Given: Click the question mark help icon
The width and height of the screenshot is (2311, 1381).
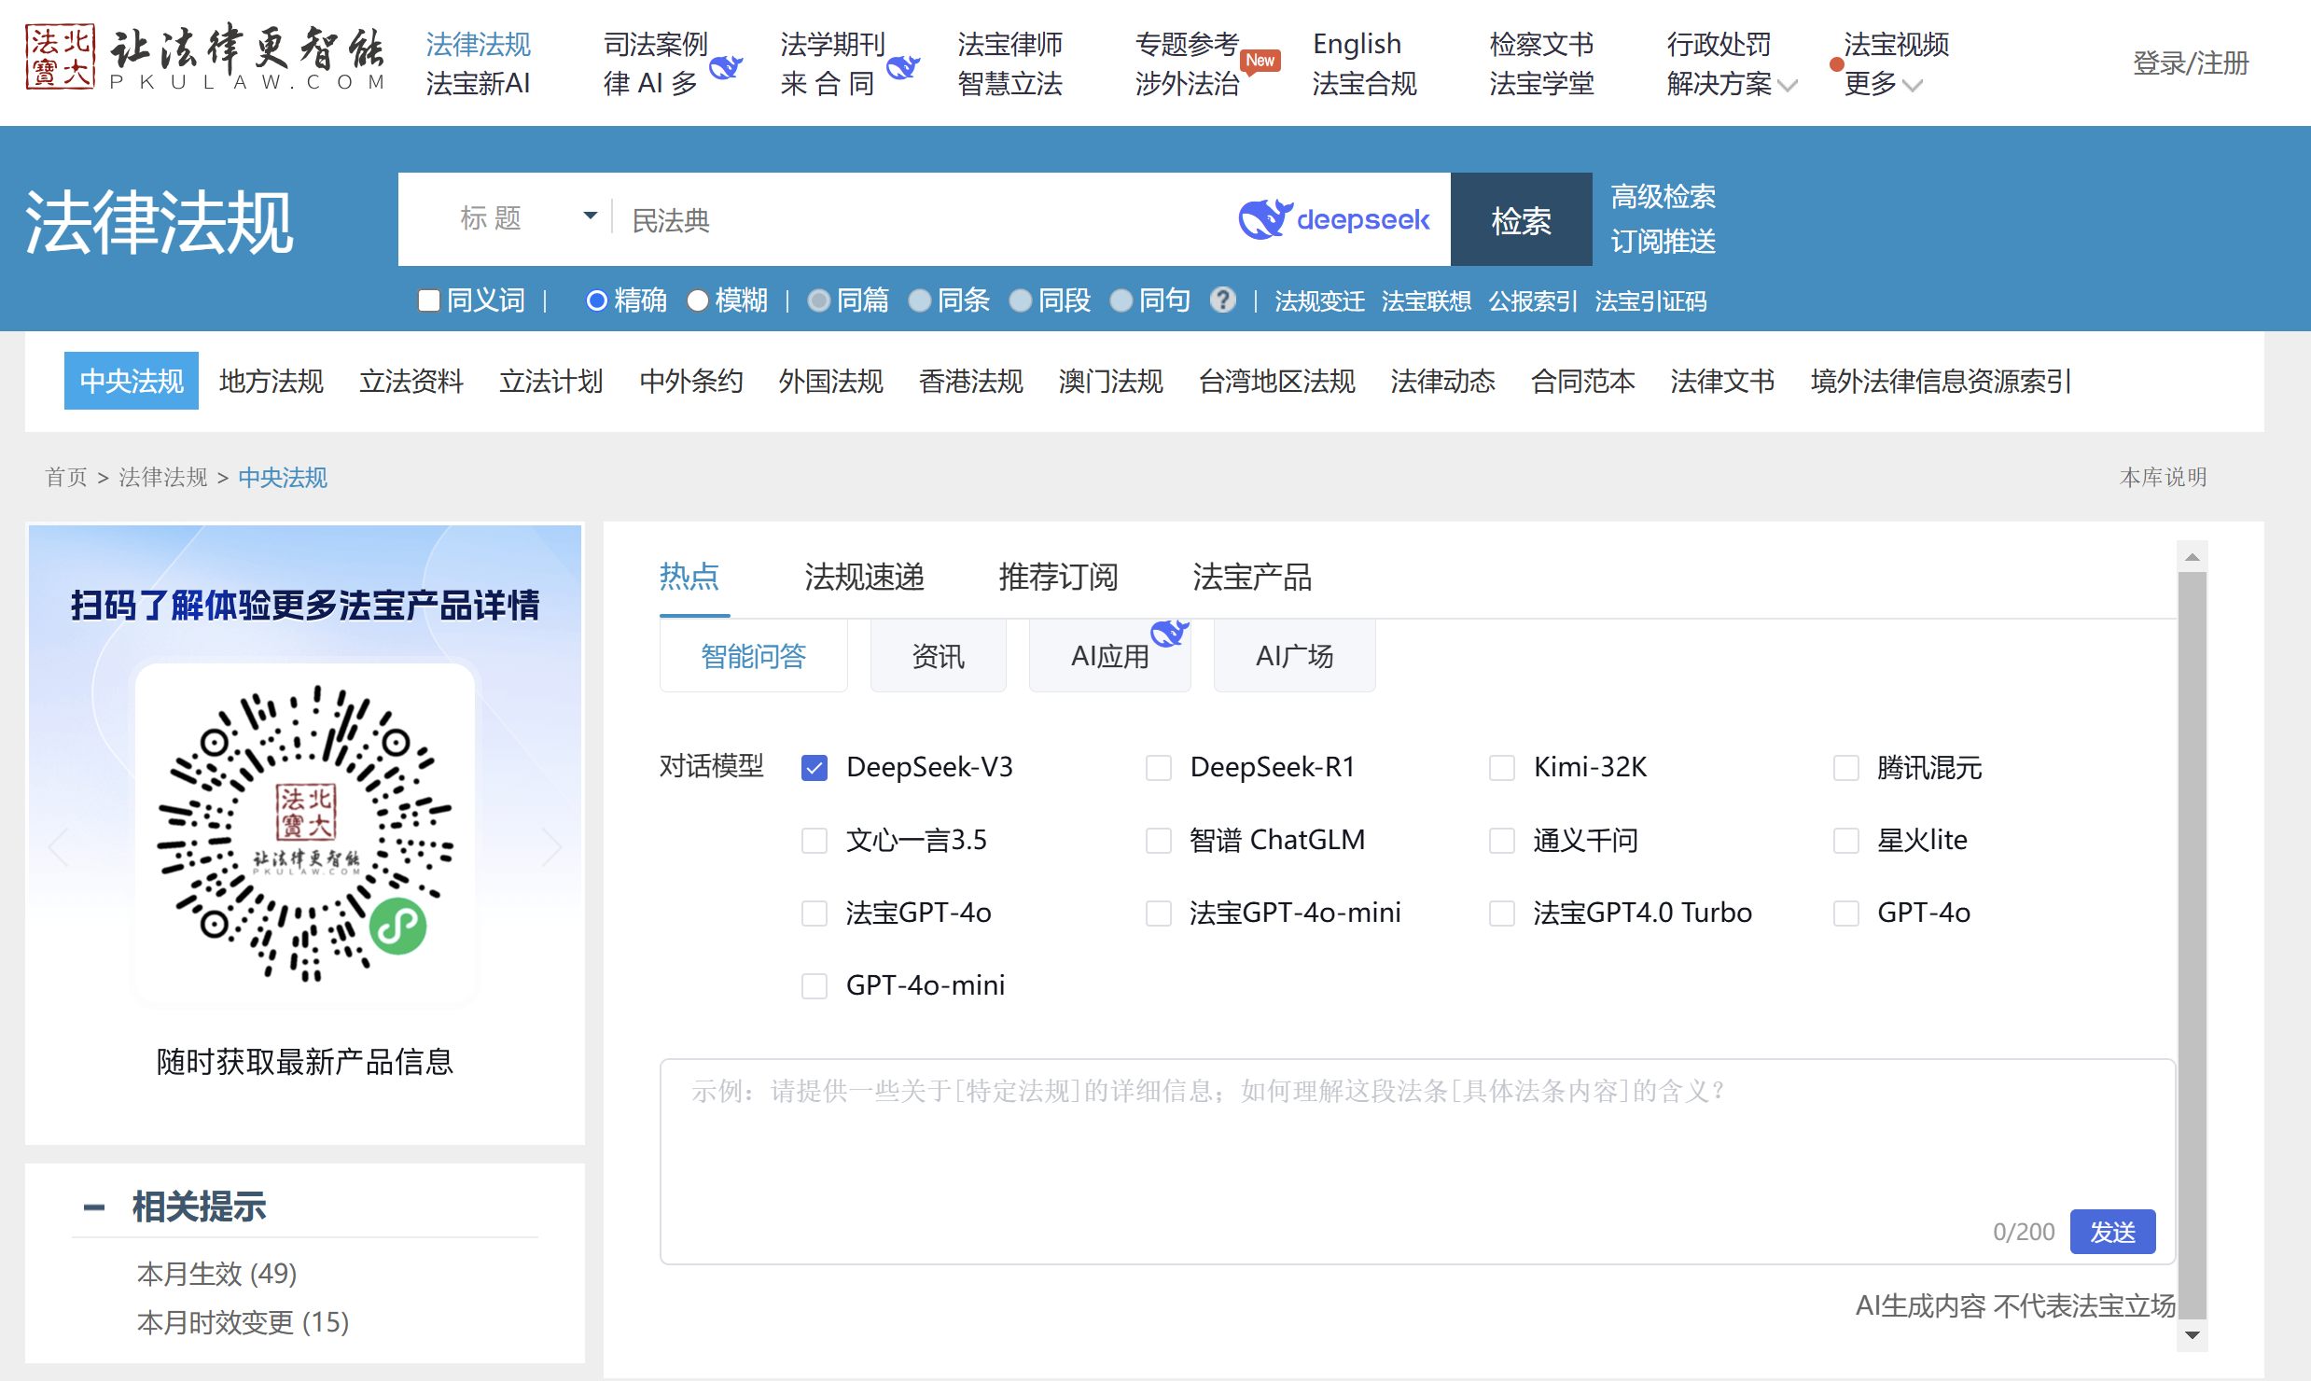Looking at the screenshot, I should pyautogui.click(x=1222, y=300).
